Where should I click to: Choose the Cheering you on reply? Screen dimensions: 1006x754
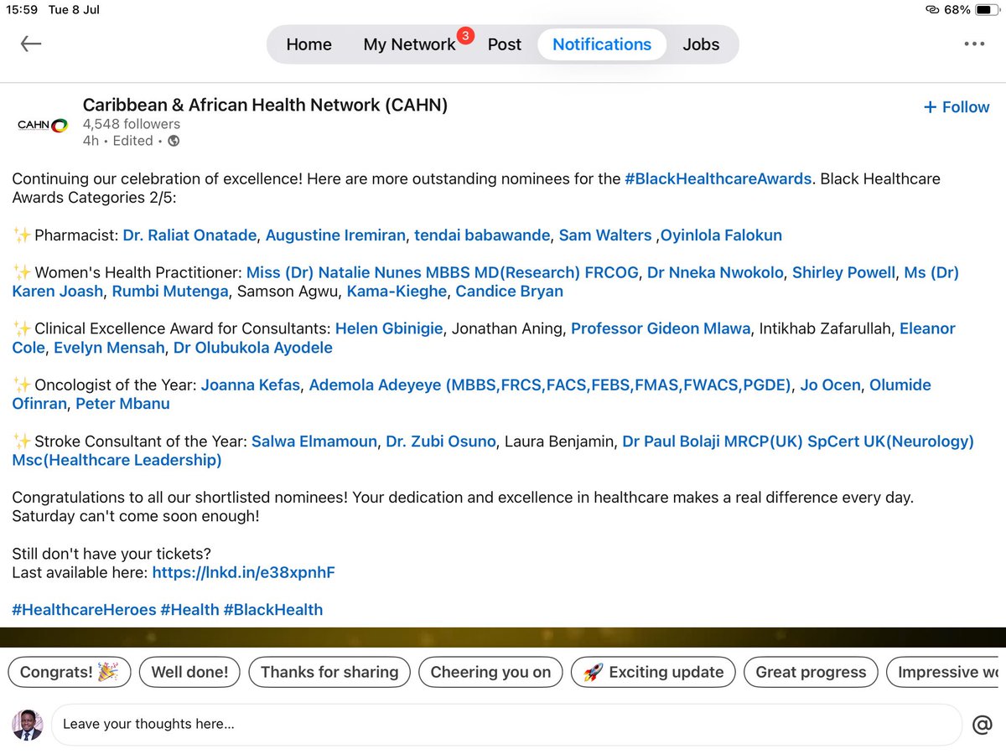[x=490, y=672]
